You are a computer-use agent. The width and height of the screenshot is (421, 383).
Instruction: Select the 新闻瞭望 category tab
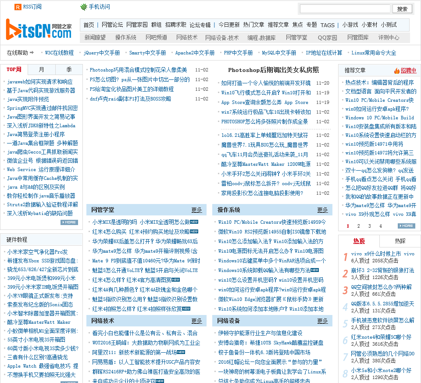point(95,38)
